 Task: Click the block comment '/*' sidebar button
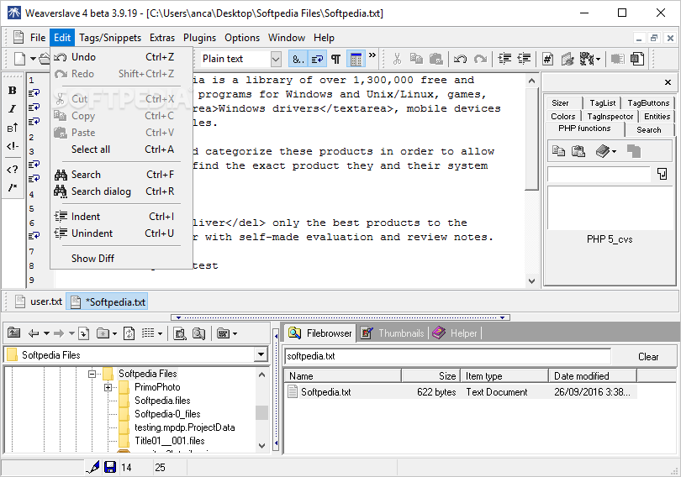pyautogui.click(x=12, y=187)
